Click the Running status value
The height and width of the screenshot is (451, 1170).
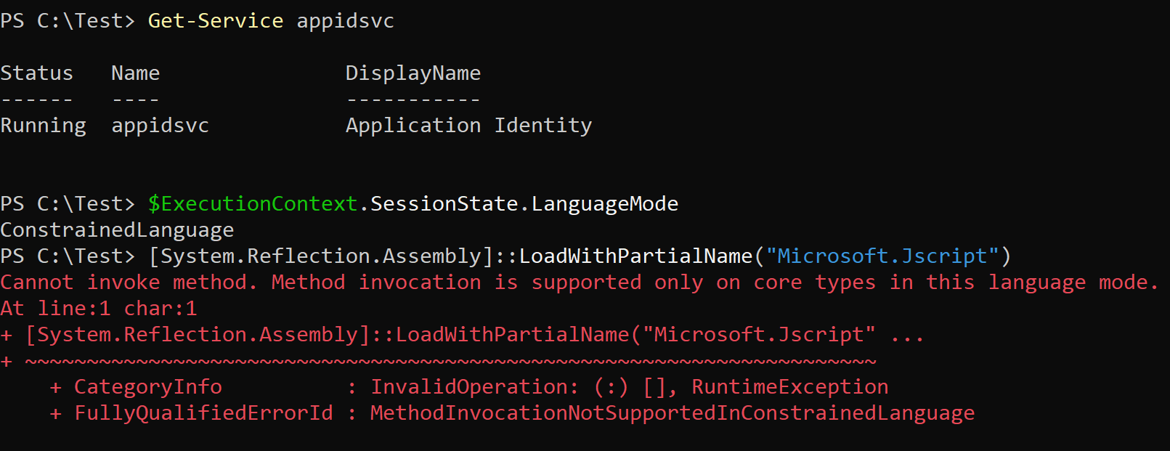tap(43, 126)
